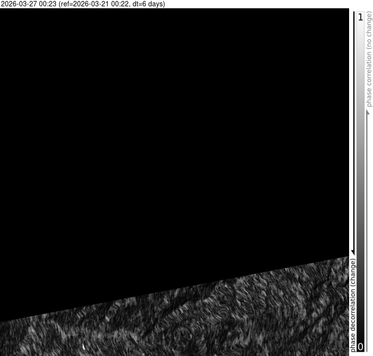The width and height of the screenshot is (373, 356).
Task: Click the long black arrow shaft left of colorbar
Action: click(353, 131)
